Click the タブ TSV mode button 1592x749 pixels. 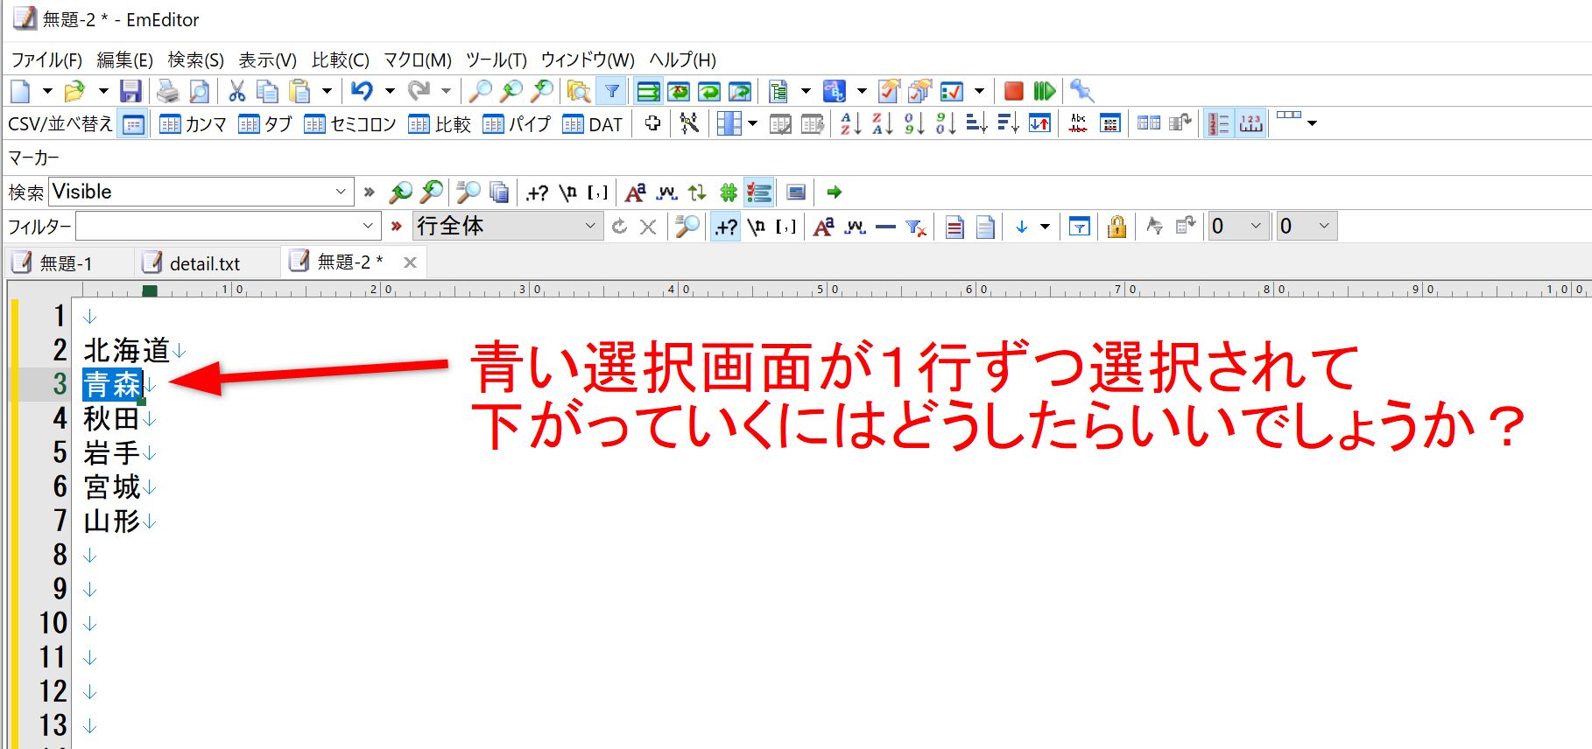(x=265, y=124)
